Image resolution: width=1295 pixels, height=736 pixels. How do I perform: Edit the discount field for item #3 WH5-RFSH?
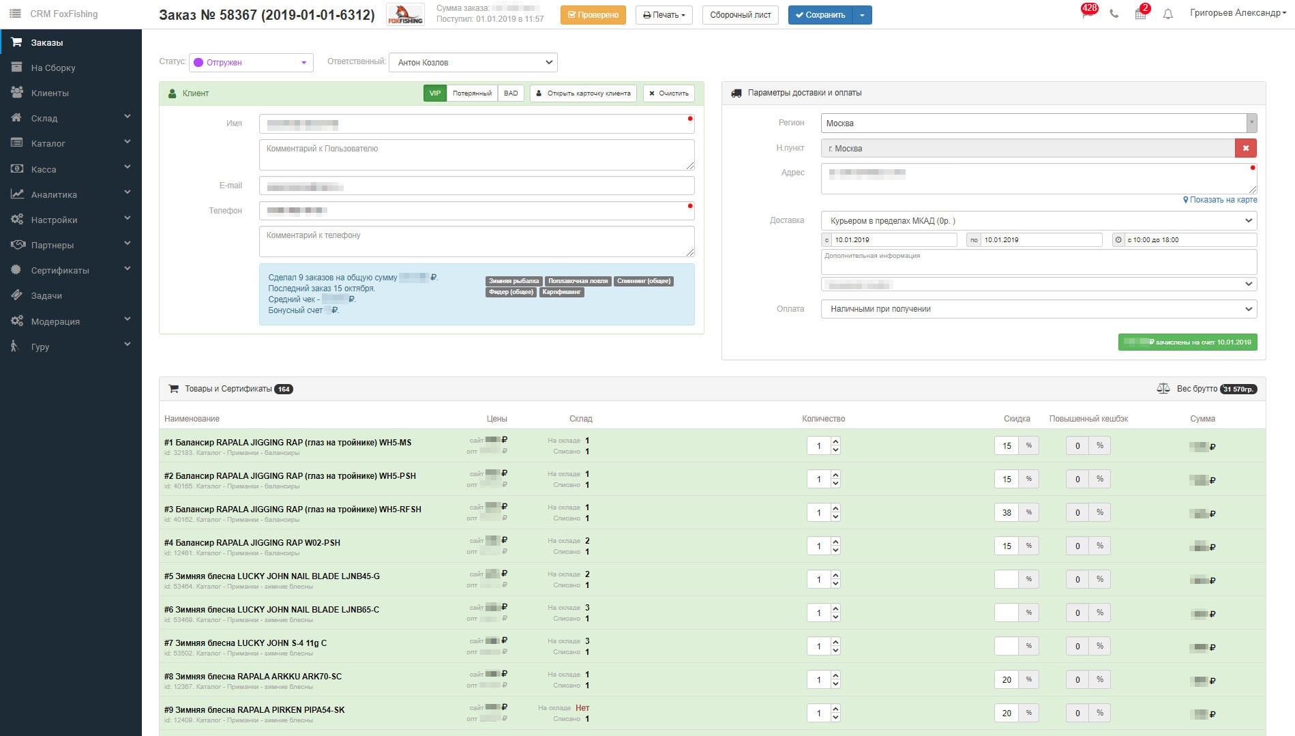click(x=1007, y=513)
